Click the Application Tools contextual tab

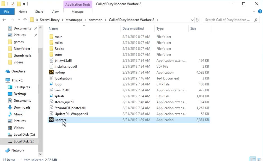click(78, 5)
